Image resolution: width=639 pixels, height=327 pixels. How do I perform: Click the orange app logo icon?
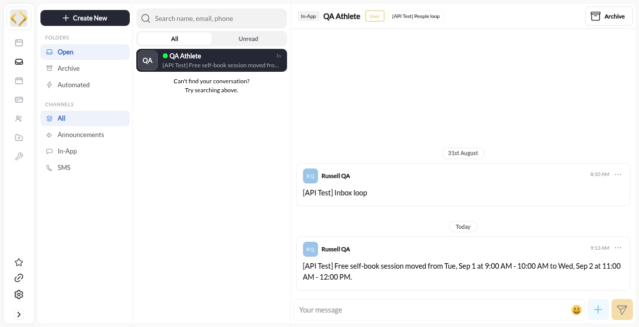tap(19, 18)
